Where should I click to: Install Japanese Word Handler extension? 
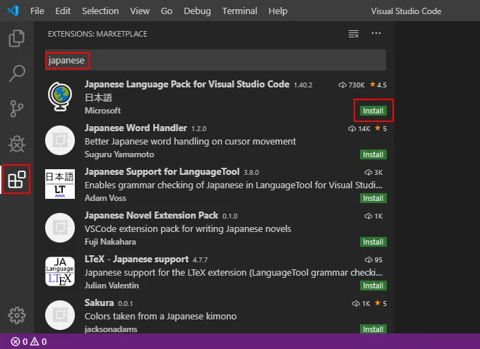[x=373, y=154]
